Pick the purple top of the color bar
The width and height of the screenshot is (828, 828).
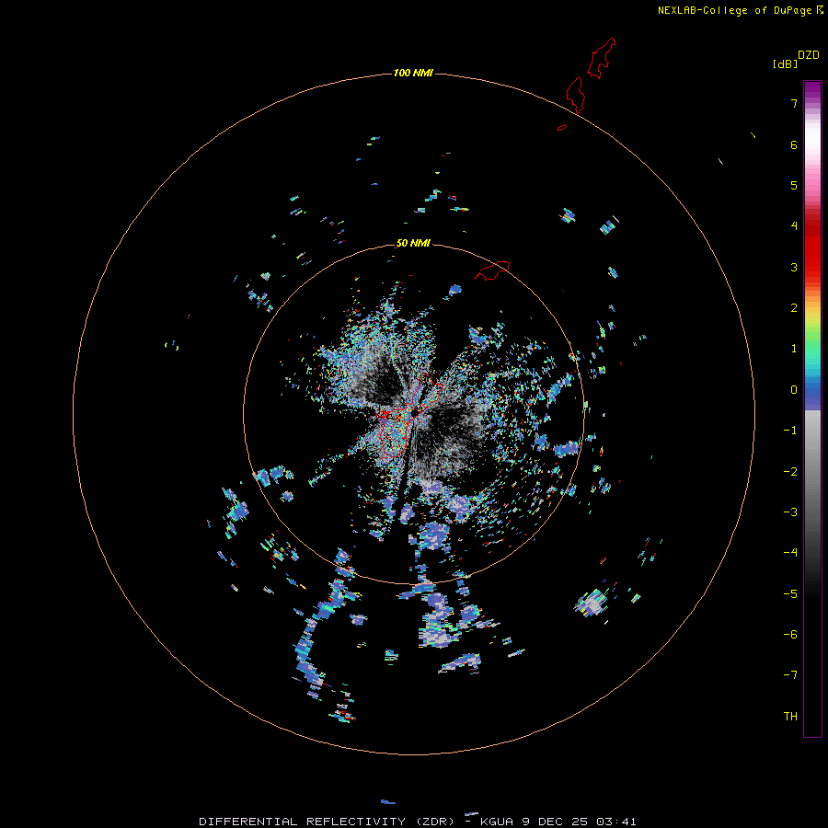(x=812, y=88)
